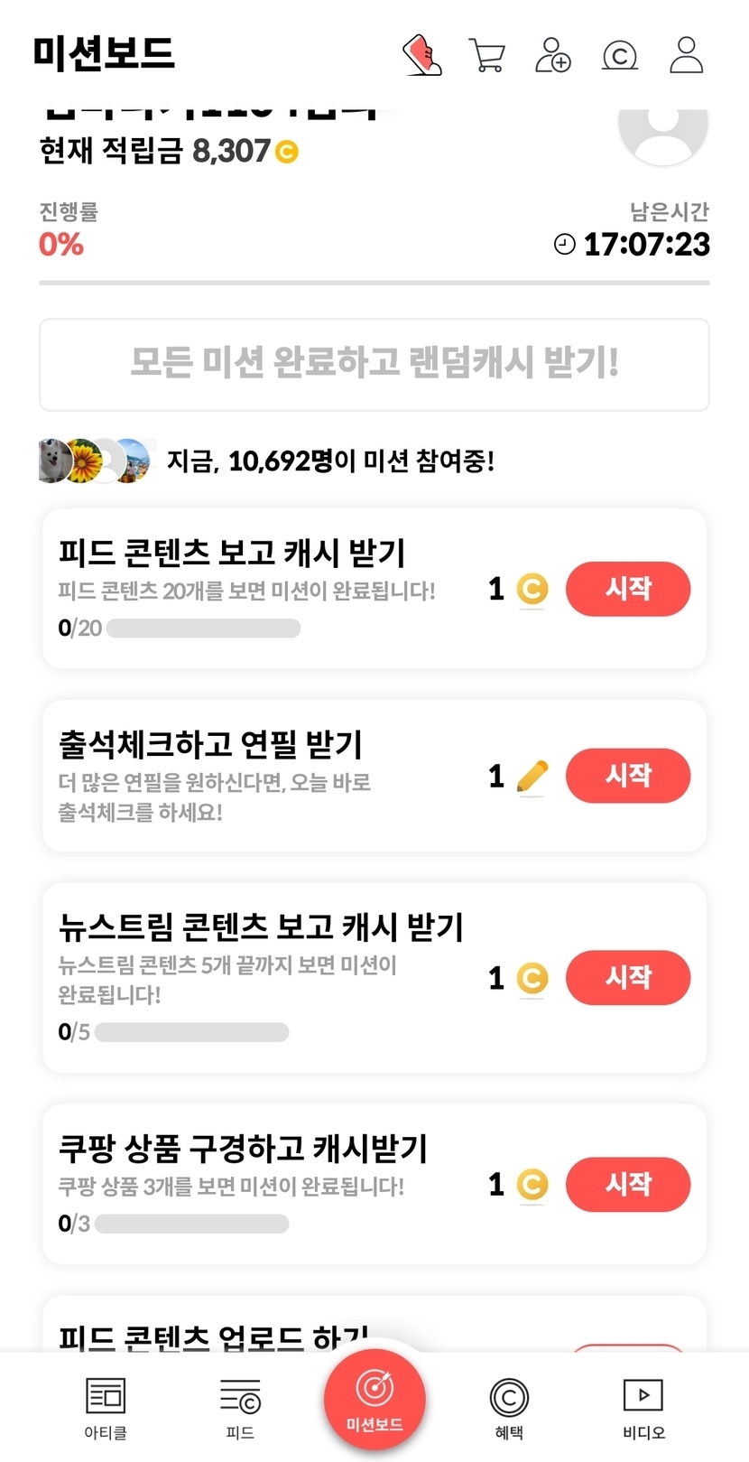Open the 혜택 benefits tab

509,1408
